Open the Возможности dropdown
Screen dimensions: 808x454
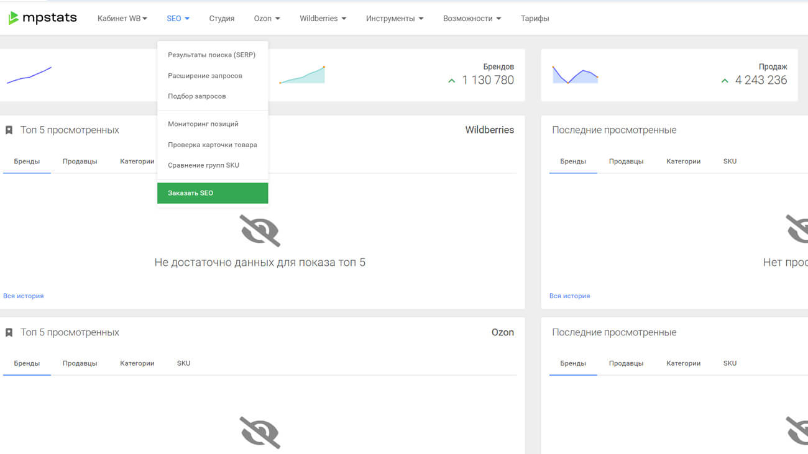click(x=472, y=19)
